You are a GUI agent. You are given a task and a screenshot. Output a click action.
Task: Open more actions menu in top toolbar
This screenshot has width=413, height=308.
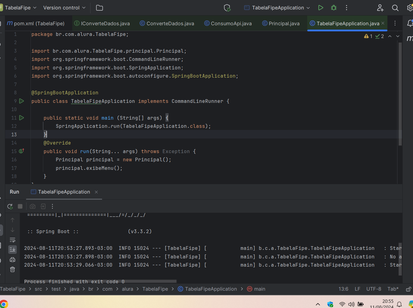click(347, 8)
